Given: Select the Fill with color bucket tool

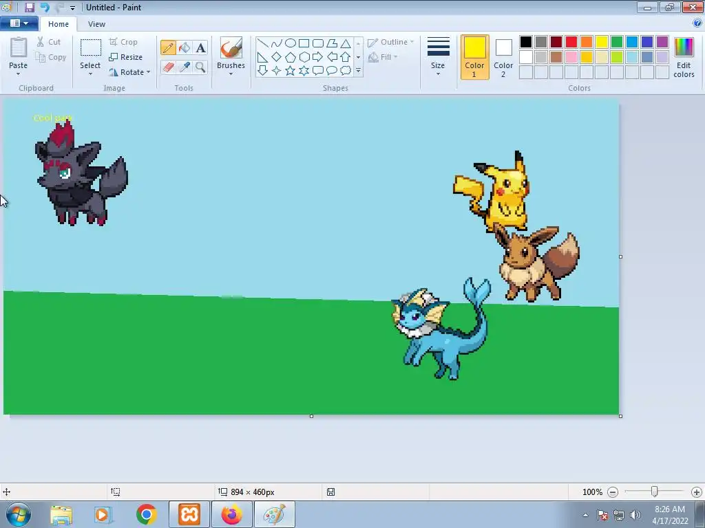Looking at the screenshot, I should [x=185, y=47].
